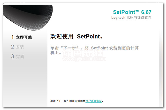Click the Logitech mouse image at top-left
Screen dimensions: 166x110
[x=27, y=17]
